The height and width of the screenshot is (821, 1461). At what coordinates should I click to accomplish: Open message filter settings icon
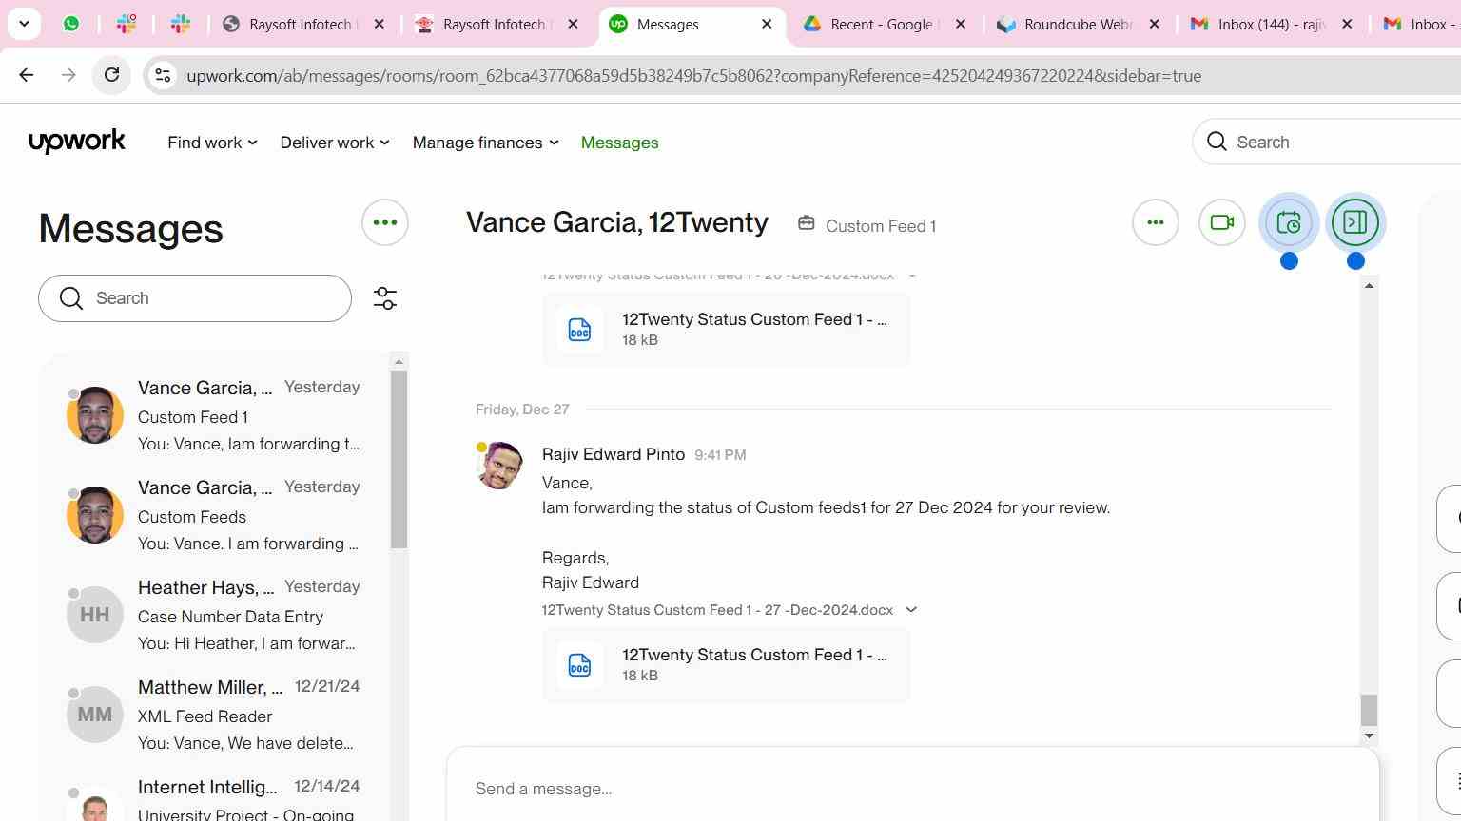click(x=384, y=298)
